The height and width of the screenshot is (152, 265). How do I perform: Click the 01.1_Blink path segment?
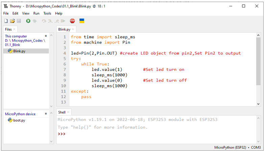pyautogui.click(x=12, y=45)
